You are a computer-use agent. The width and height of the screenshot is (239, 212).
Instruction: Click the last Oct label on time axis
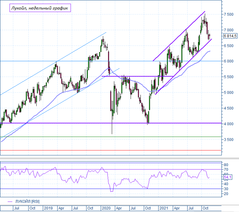coord(206,208)
